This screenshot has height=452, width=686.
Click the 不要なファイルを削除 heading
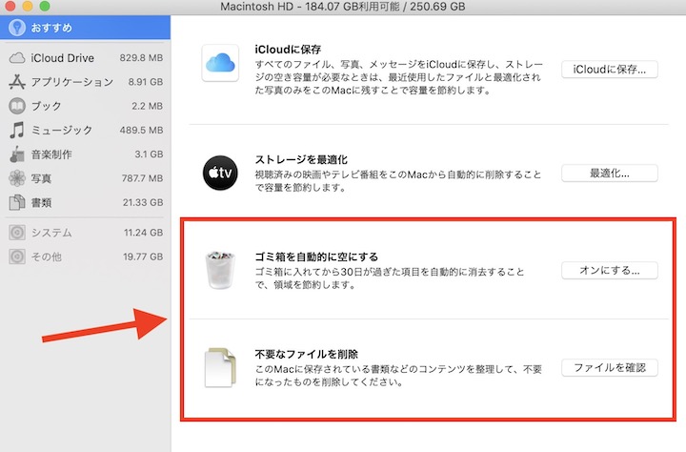[306, 354]
